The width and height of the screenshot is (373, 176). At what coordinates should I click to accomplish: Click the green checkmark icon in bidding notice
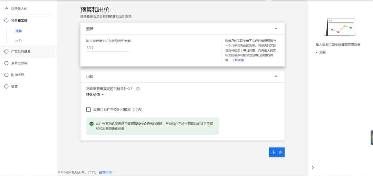(x=91, y=124)
